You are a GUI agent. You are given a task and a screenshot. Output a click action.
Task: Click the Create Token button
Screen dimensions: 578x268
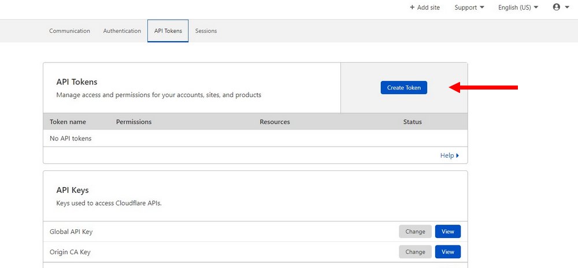click(x=403, y=88)
